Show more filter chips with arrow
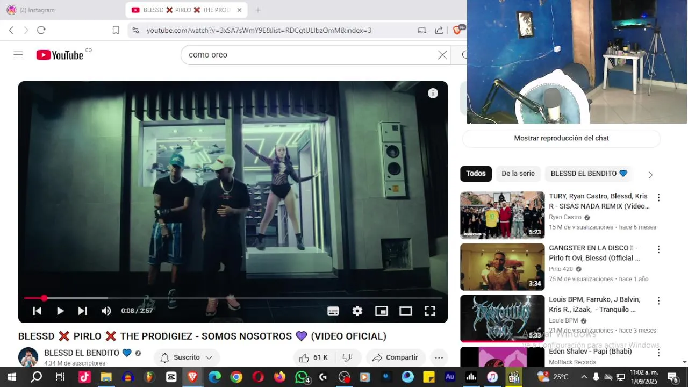This screenshot has height=387, width=688. click(x=650, y=175)
